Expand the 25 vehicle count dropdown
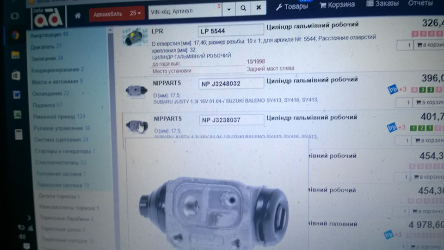Screen dimensions: 444x250 136,13
